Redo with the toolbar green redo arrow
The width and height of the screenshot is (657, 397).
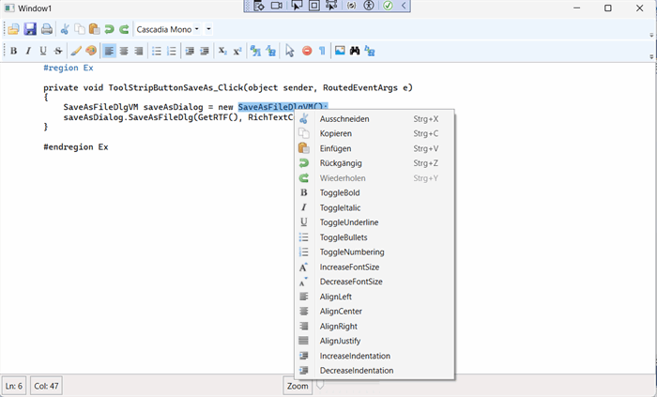(x=124, y=29)
